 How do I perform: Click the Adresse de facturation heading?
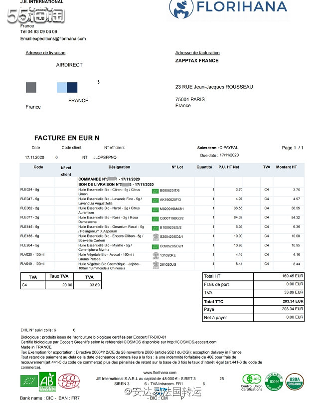point(197,53)
